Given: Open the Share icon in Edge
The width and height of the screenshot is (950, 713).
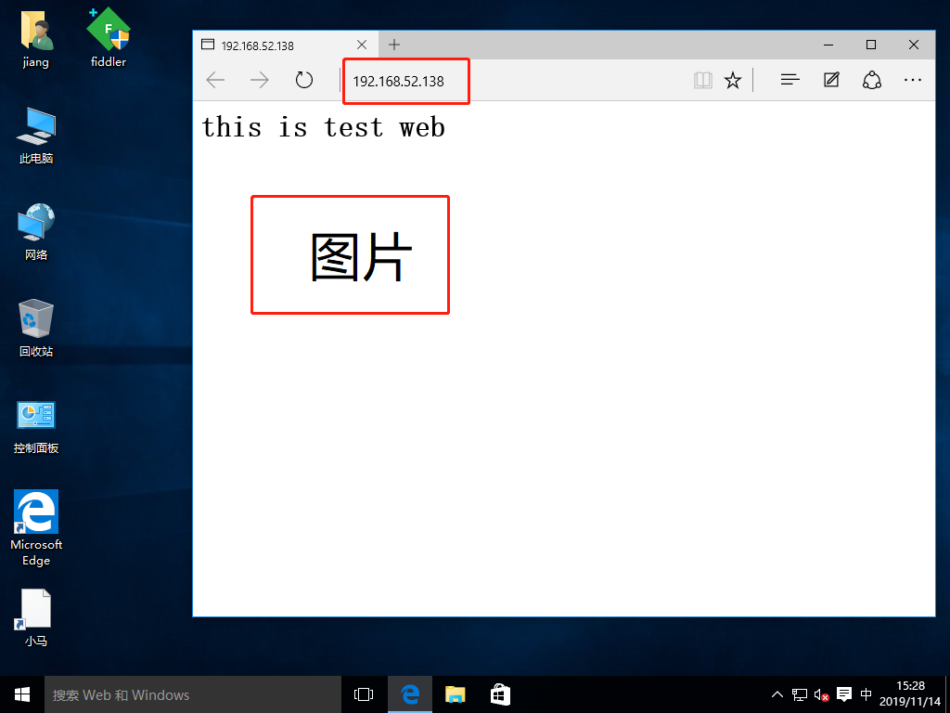Looking at the screenshot, I should (872, 80).
